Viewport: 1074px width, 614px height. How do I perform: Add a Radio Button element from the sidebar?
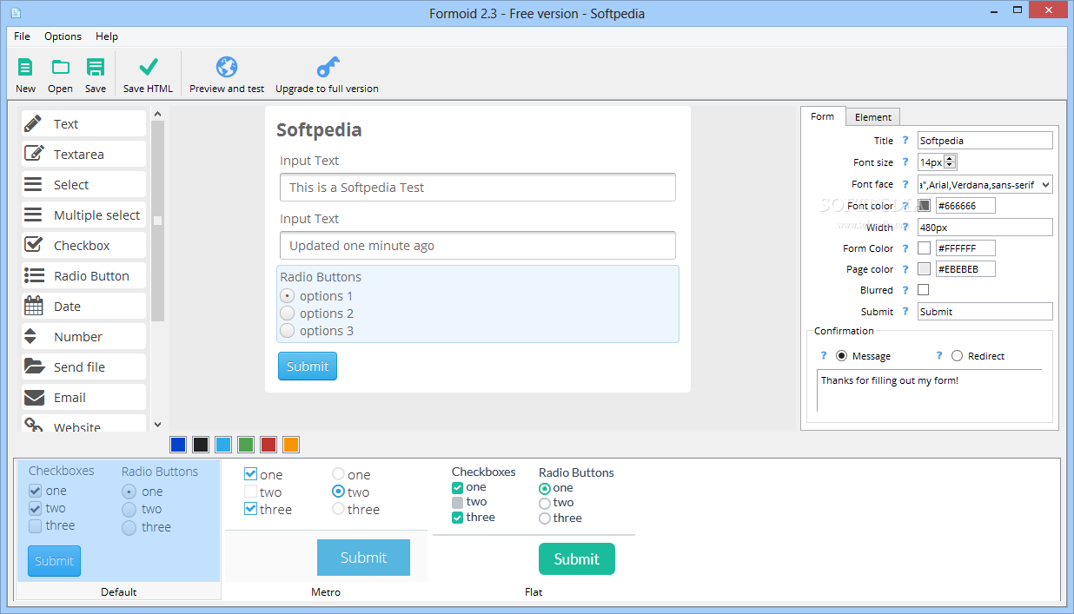pos(83,275)
